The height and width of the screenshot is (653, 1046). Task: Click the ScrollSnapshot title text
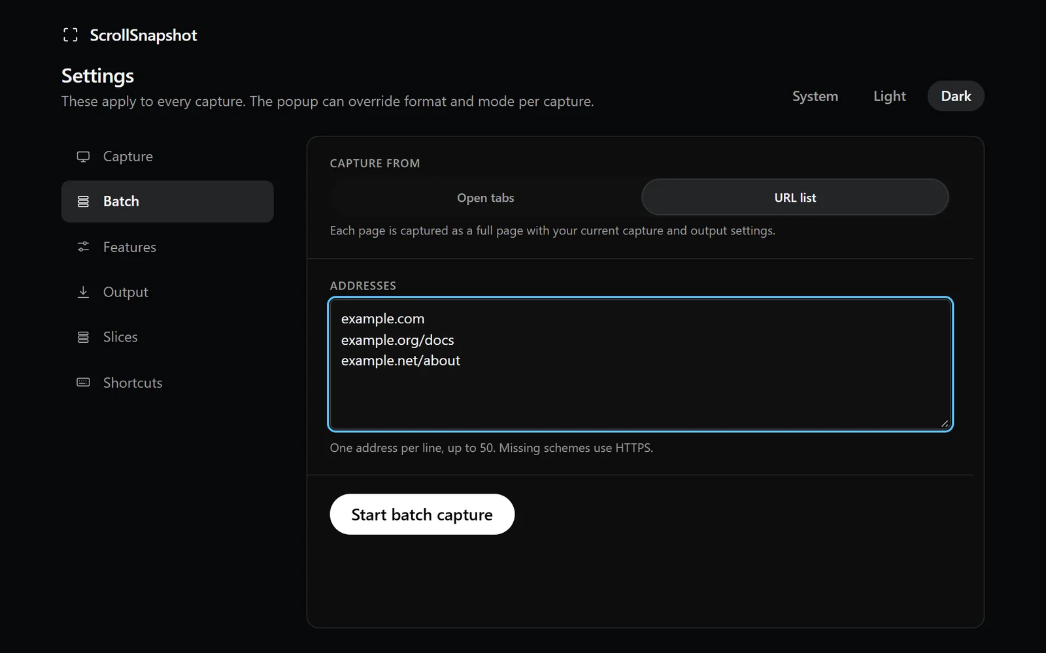[143, 35]
